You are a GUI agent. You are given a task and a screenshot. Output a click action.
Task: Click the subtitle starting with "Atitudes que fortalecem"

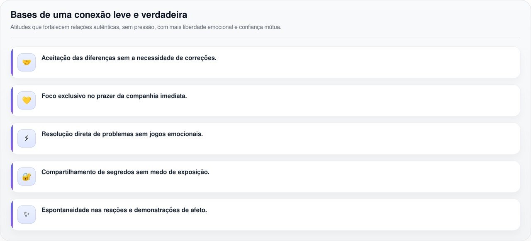pyautogui.click(x=146, y=27)
